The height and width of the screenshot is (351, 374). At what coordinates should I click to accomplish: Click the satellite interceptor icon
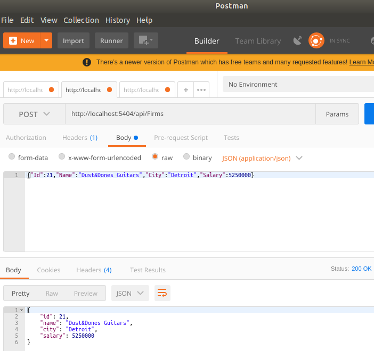coord(298,40)
